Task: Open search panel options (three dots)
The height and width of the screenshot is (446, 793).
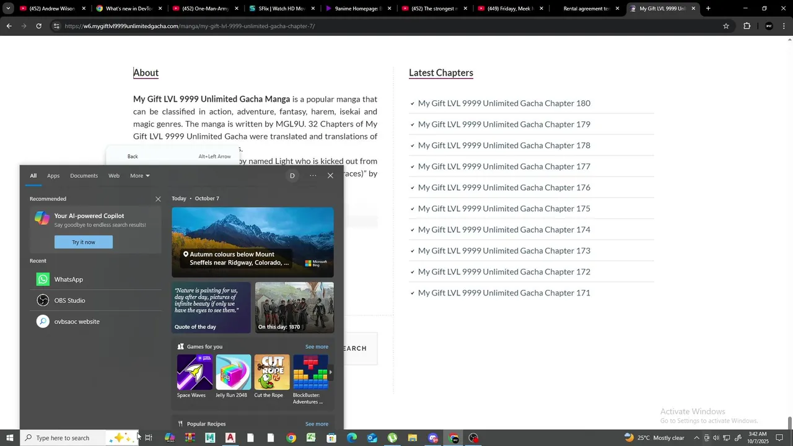Action: 313,176
